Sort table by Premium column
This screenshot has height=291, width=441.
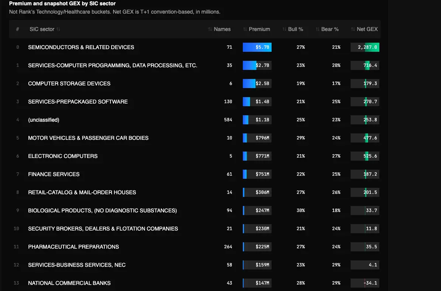(x=256, y=29)
